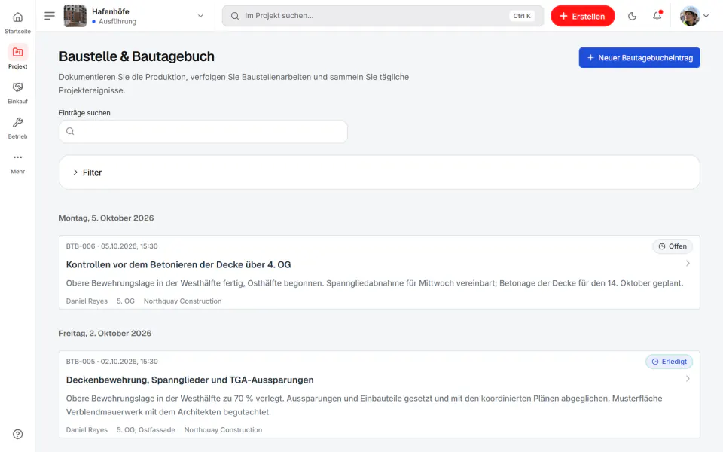Click the BTB-006 · 05.10.2026, 15:30 text

tap(111, 246)
